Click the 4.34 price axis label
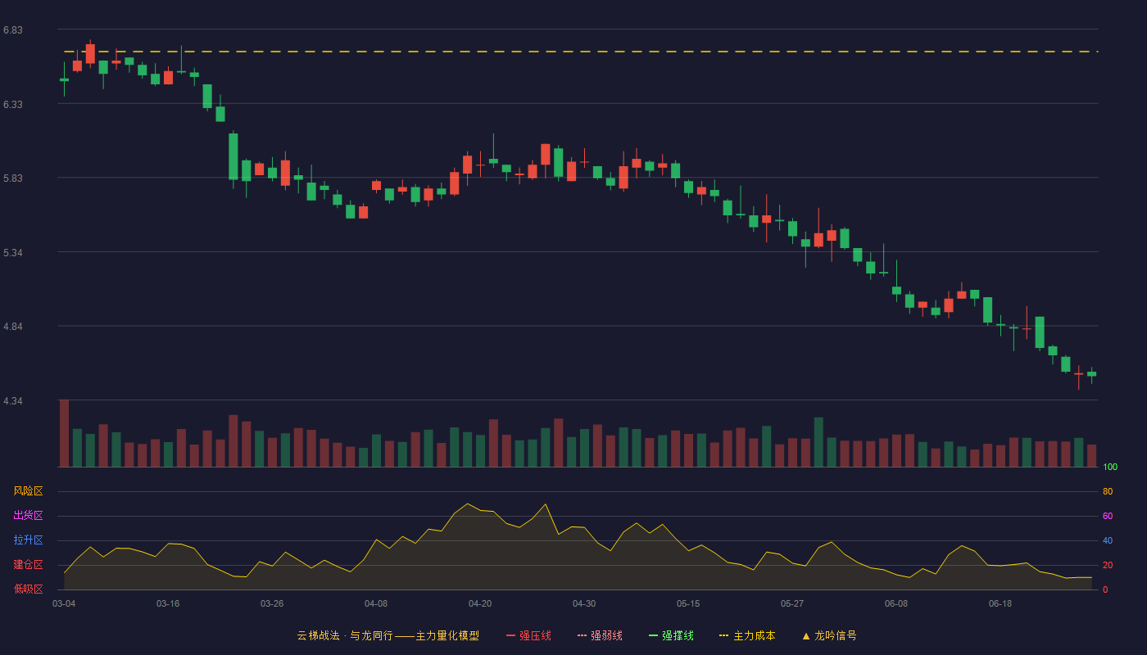The image size is (1147, 655). pos(13,401)
